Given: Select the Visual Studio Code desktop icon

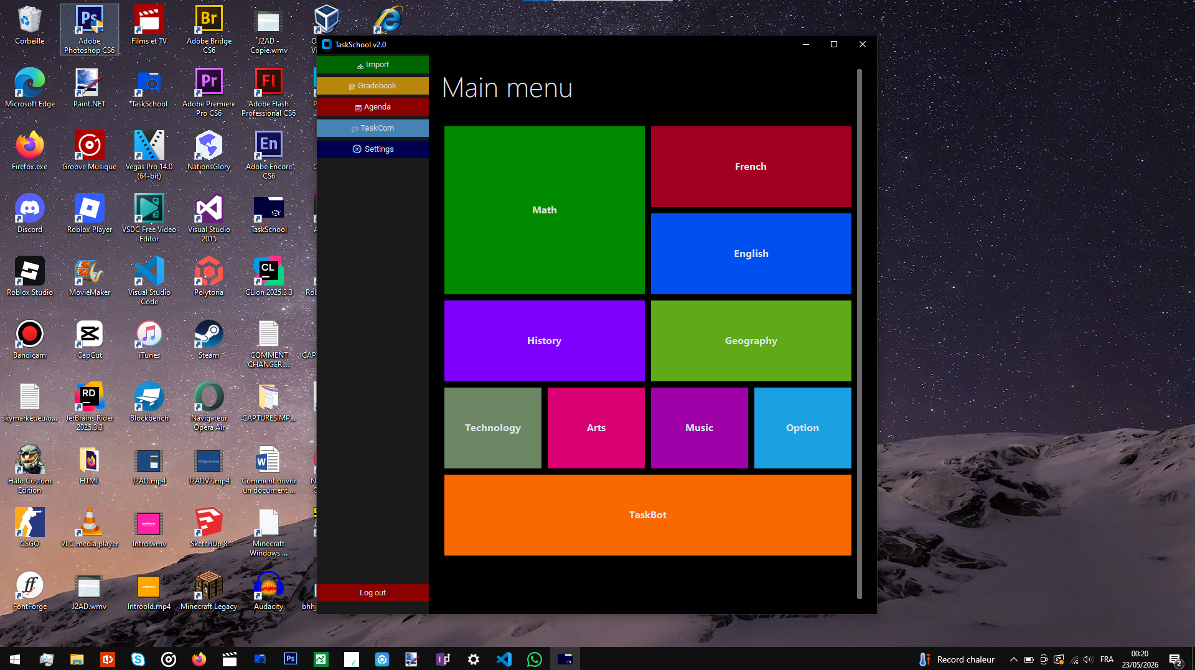Looking at the screenshot, I should 149,281.
